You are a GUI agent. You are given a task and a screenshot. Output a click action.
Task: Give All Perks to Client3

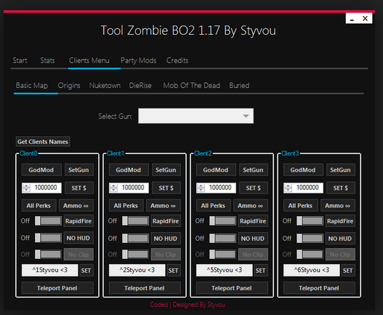[300, 205]
